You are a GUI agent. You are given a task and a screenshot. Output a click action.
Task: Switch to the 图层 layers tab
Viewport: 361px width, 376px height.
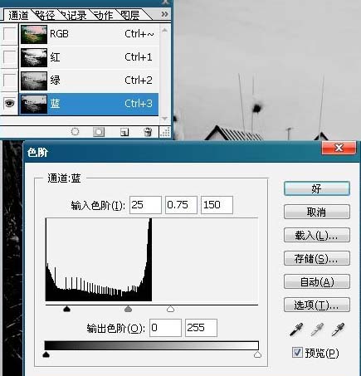[130, 15]
